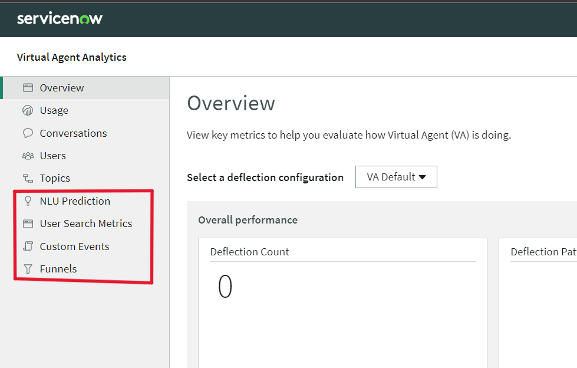Viewport: 577px width, 368px height.
Task: Click the Deflection Patterns card header
Action: click(543, 251)
